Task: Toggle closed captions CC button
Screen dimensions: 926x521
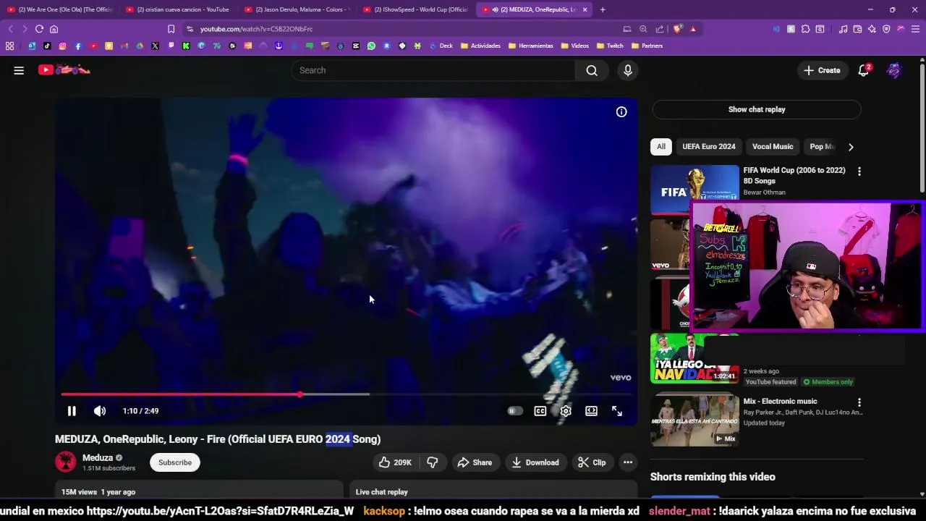Action: coord(540,411)
